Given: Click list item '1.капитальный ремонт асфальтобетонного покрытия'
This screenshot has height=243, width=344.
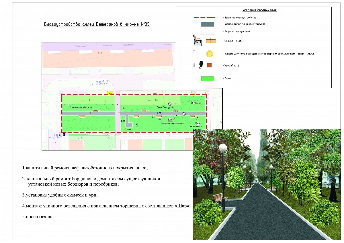Looking at the screenshot, I should pyautogui.click(x=85, y=168).
